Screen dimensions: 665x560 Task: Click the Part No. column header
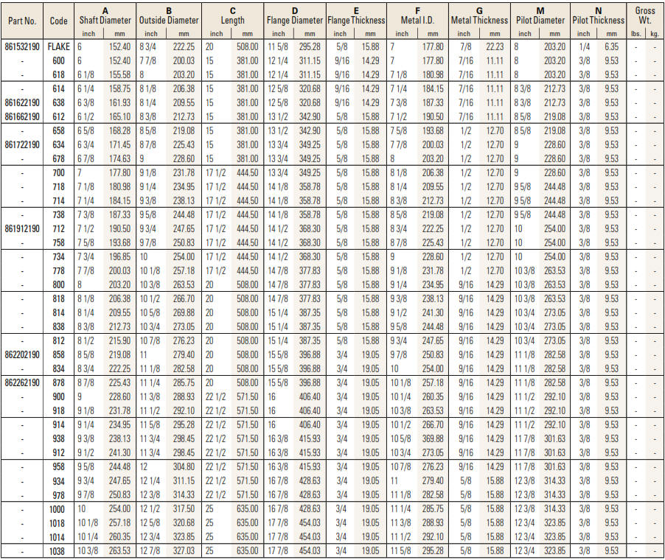pyautogui.click(x=22, y=21)
